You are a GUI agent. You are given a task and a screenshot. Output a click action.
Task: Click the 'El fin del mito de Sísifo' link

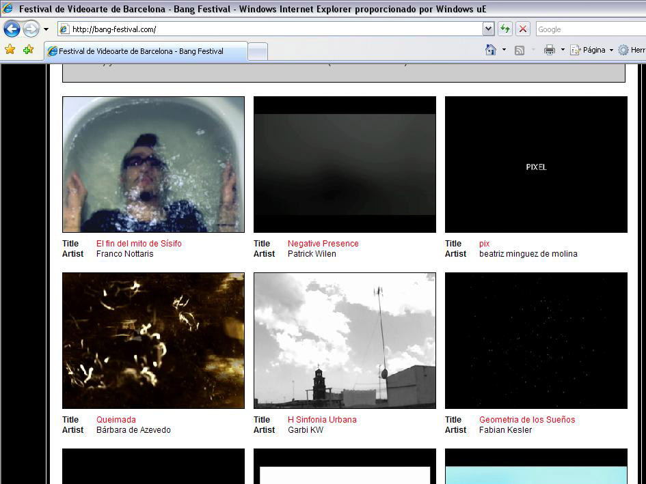click(139, 244)
